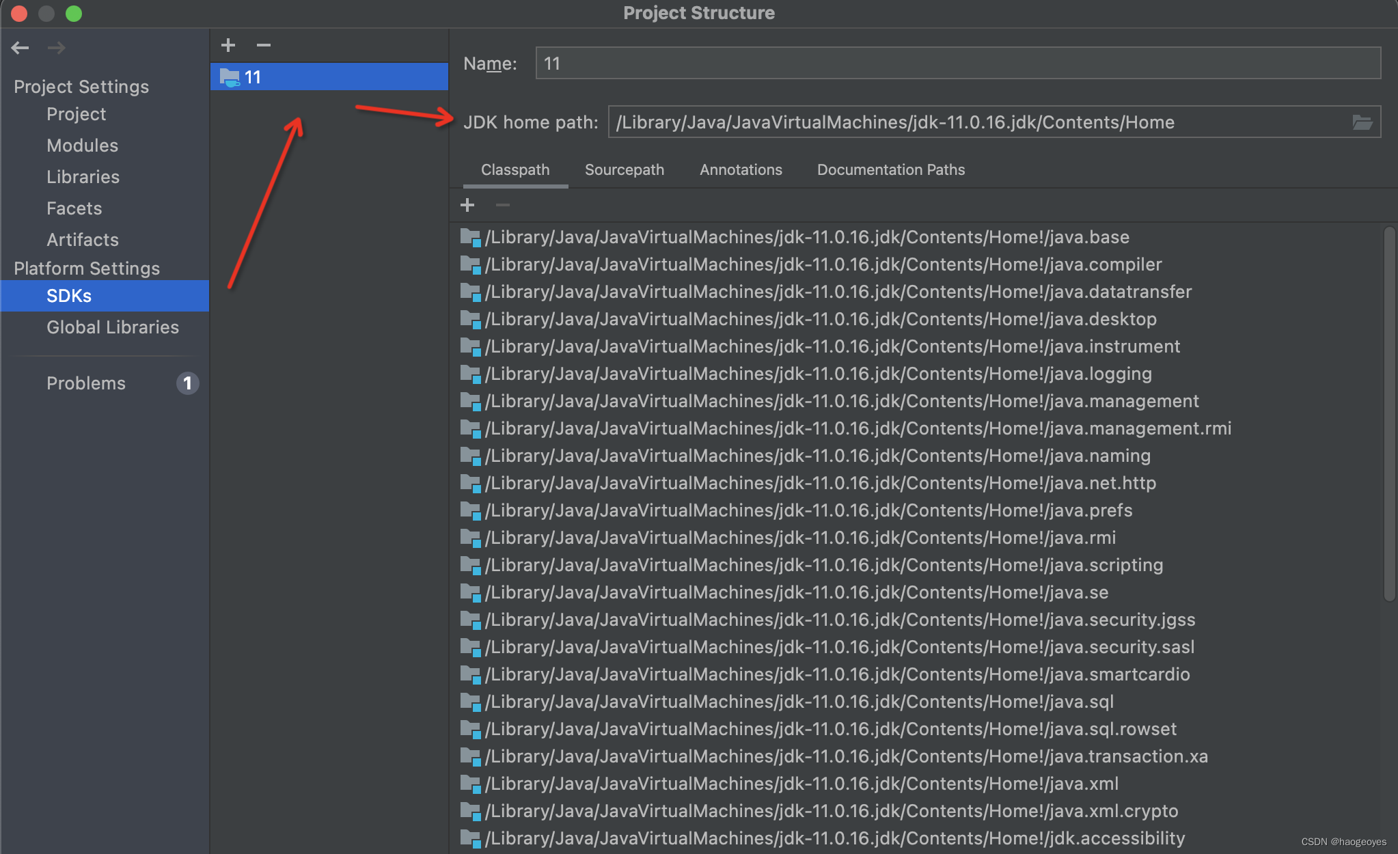
Task: Click the SDK folder icon next to 11
Action: point(230,78)
